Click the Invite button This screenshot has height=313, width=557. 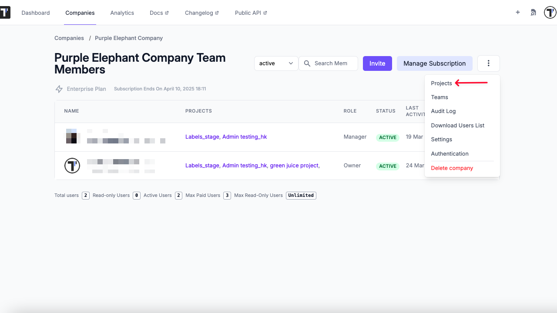coord(377,63)
